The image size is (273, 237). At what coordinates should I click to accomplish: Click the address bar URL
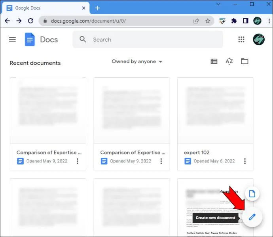coord(88,21)
